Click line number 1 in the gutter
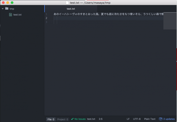177x122 pixels. coord(46,14)
